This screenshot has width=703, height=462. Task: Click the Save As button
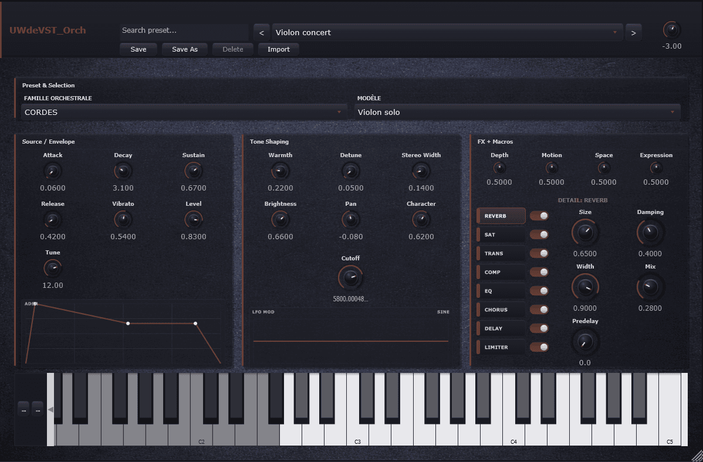184,49
